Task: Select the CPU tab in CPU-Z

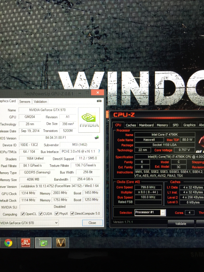Action: 118,125
